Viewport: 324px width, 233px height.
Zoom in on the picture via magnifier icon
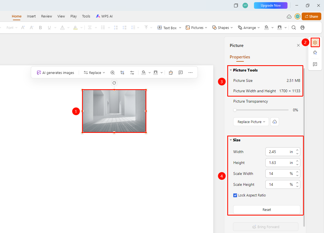pyautogui.click(x=113, y=73)
